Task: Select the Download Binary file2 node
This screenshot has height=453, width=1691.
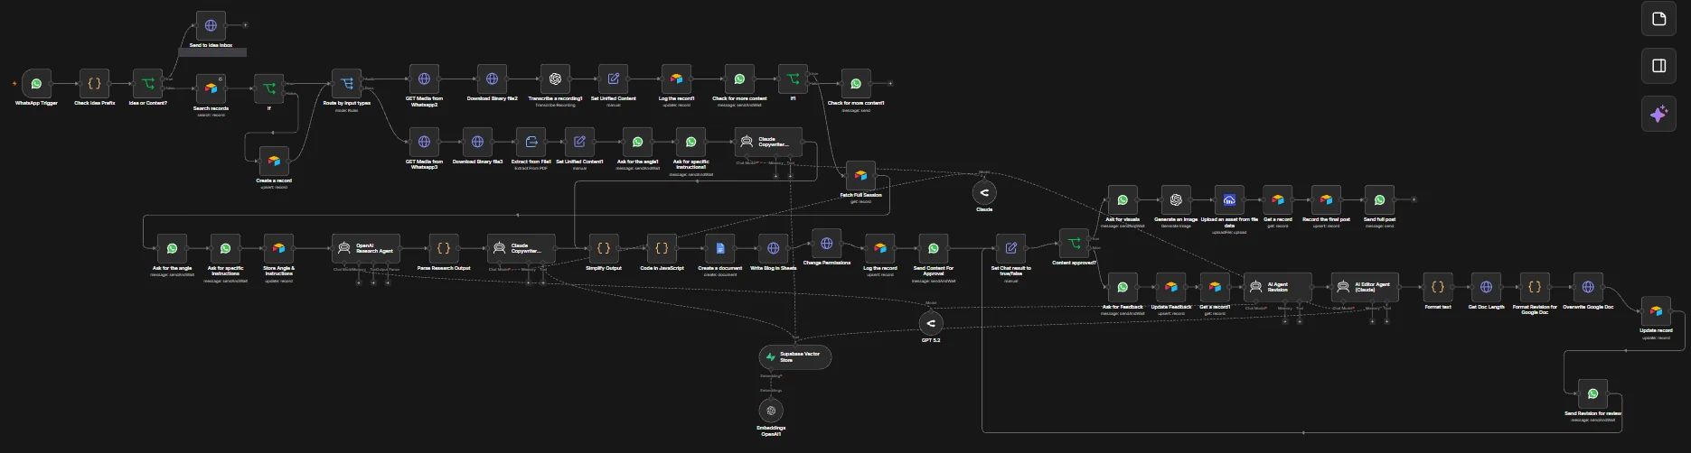Action: coord(492,79)
